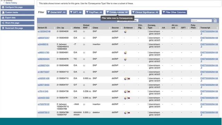The image size is (222, 125).
Task: Open variant link rs969311783
Action: (x=43, y=52)
